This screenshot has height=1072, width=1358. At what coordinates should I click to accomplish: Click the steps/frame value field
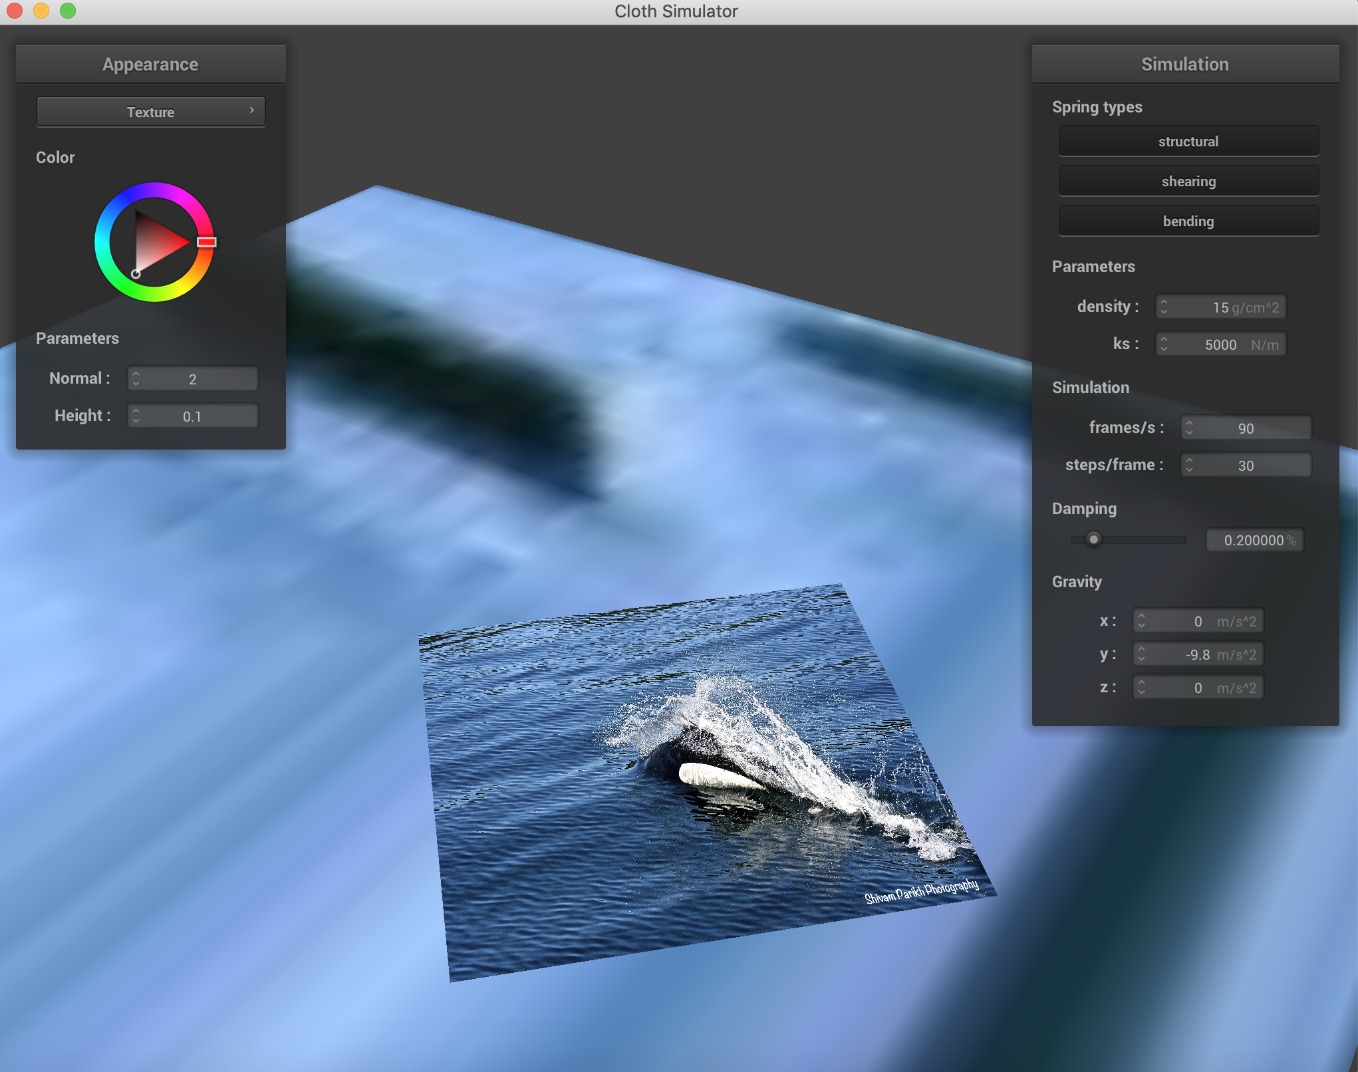coord(1246,465)
